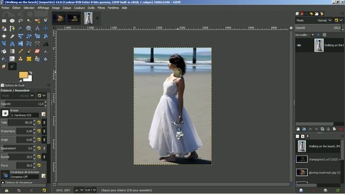
Task: Open the px unit dropdown in status bar
Action: point(79,190)
